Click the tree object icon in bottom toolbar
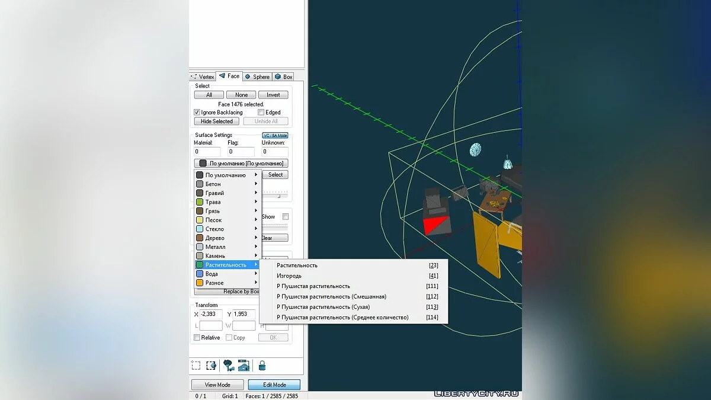 (x=229, y=366)
